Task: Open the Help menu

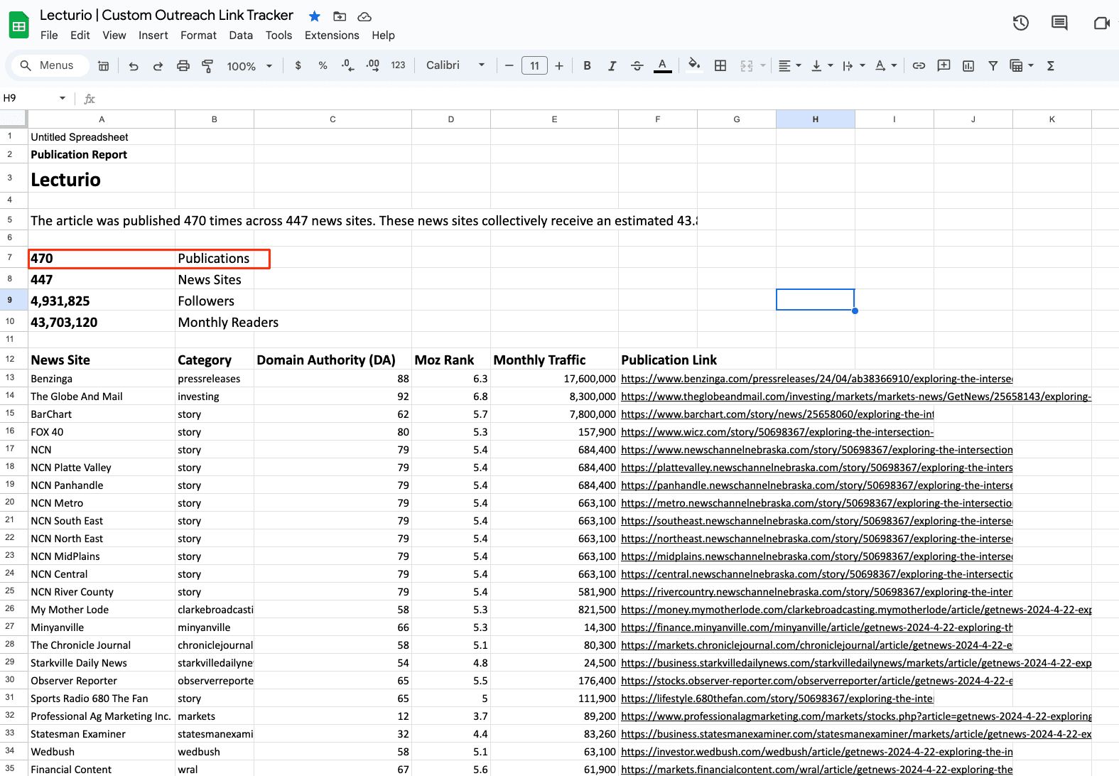Action: pos(383,36)
